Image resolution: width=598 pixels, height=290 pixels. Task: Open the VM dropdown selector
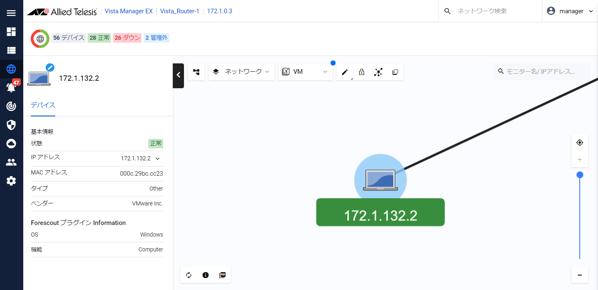click(x=305, y=72)
